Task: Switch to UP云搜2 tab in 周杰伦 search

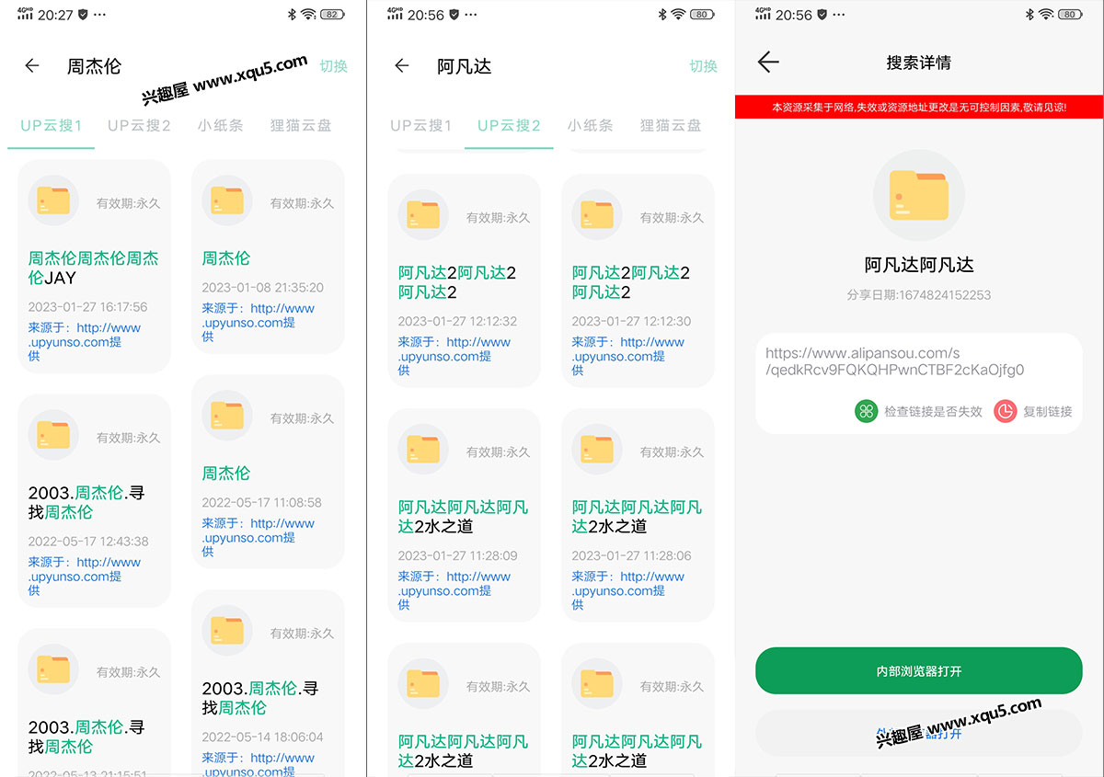Action: 139,126
